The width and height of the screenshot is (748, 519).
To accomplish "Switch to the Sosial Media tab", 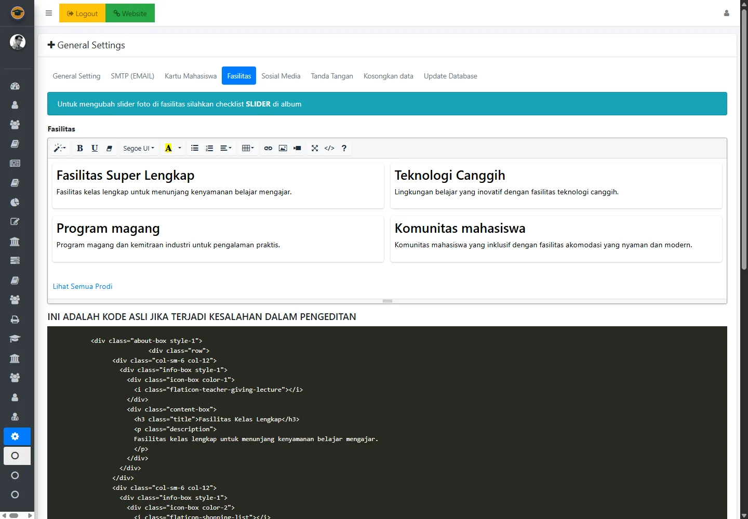I will point(280,76).
